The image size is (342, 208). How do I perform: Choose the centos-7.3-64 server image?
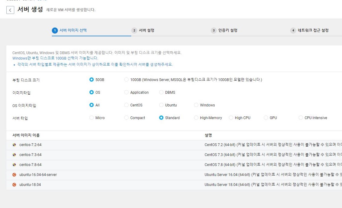pyautogui.click(x=30, y=155)
